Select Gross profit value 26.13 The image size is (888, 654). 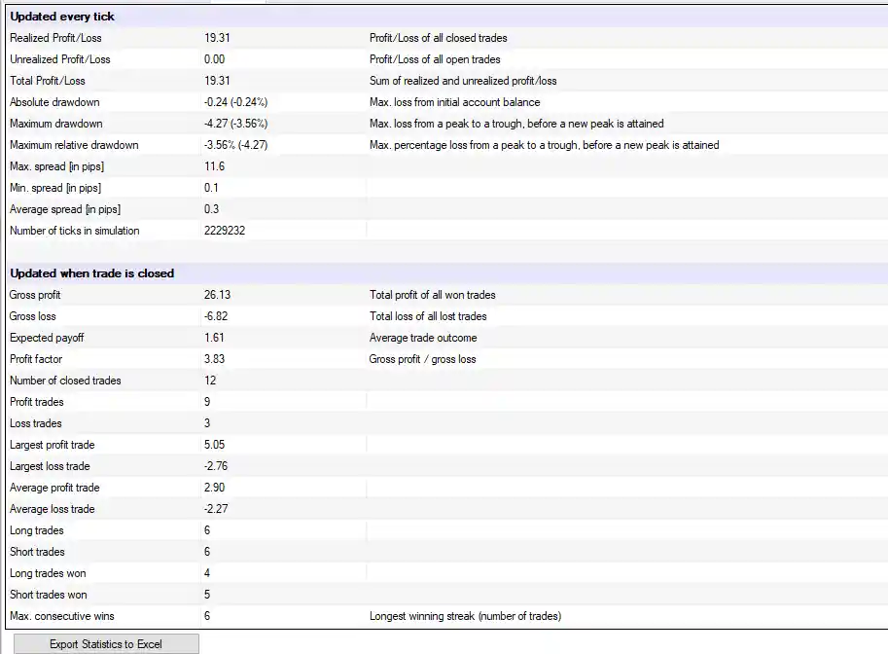[217, 295]
